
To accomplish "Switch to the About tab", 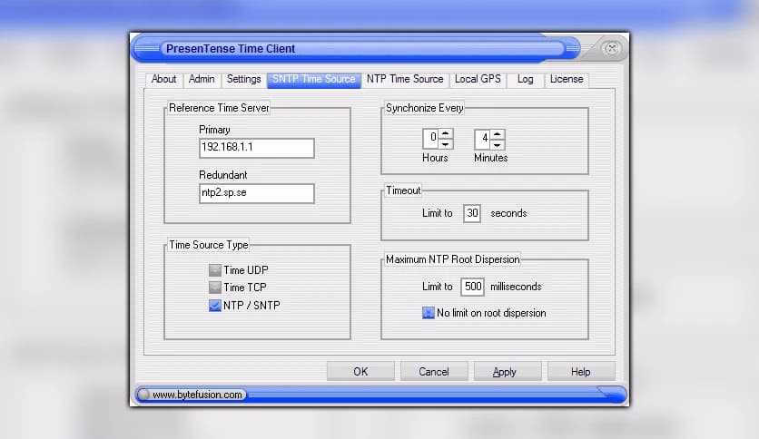I will (x=163, y=79).
